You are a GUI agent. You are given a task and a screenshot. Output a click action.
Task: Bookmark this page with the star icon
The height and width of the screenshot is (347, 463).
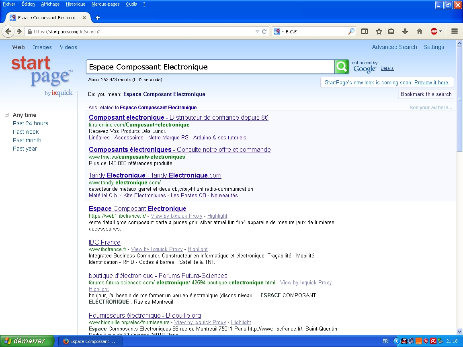(x=379, y=31)
